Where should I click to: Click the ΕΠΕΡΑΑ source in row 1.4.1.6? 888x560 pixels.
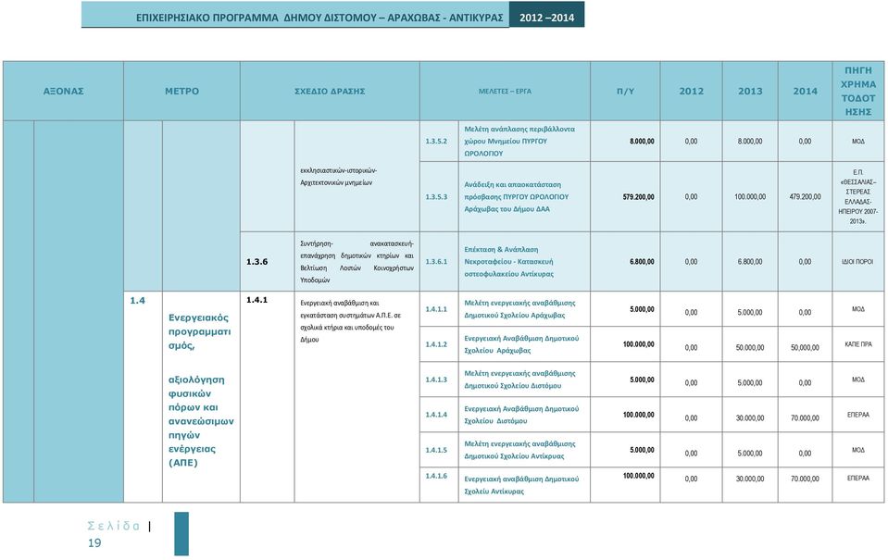click(858, 478)
